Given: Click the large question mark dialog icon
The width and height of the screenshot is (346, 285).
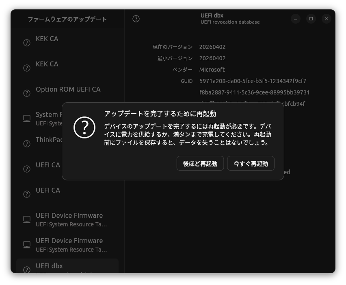Looking at the screenshot, I should 84,127.
